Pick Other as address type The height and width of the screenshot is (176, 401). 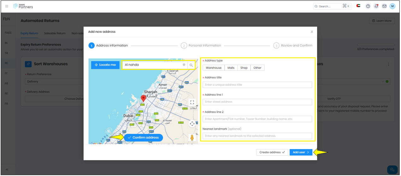point(257,68)
